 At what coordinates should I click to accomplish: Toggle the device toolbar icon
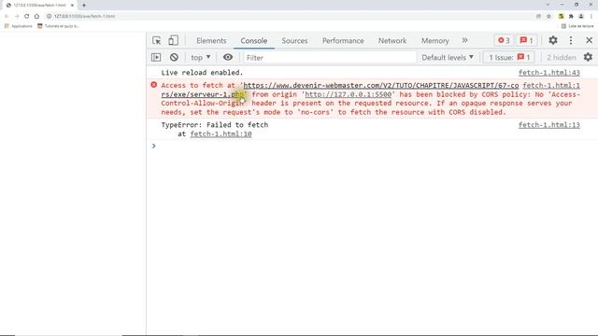click(x=173, y=40)
